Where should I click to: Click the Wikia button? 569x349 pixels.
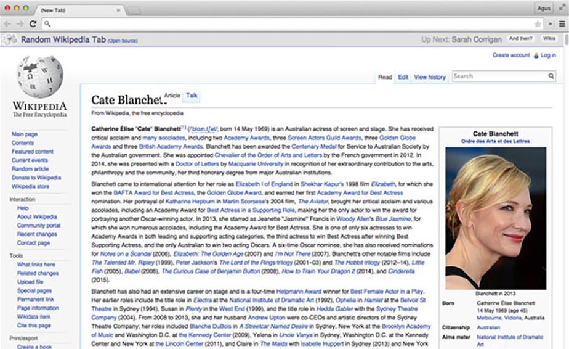coord(549,38)
